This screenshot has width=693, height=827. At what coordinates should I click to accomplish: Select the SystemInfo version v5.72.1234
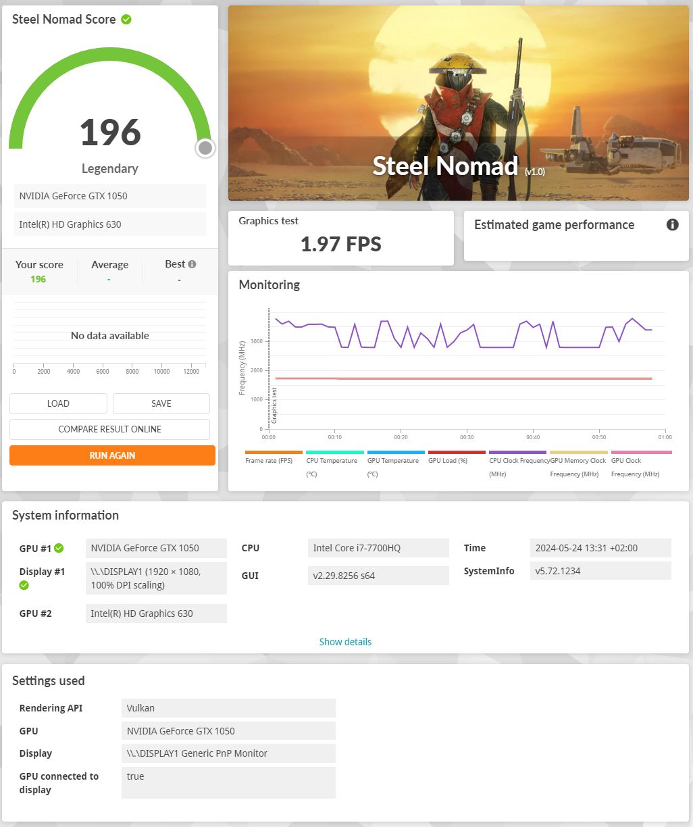pos(600,571)
